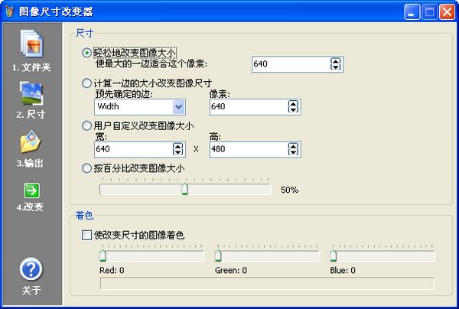Open the 关于 about question mark icon
This screenshot has height=309, width=459.
pyautogui.click(x=31, y=269)
